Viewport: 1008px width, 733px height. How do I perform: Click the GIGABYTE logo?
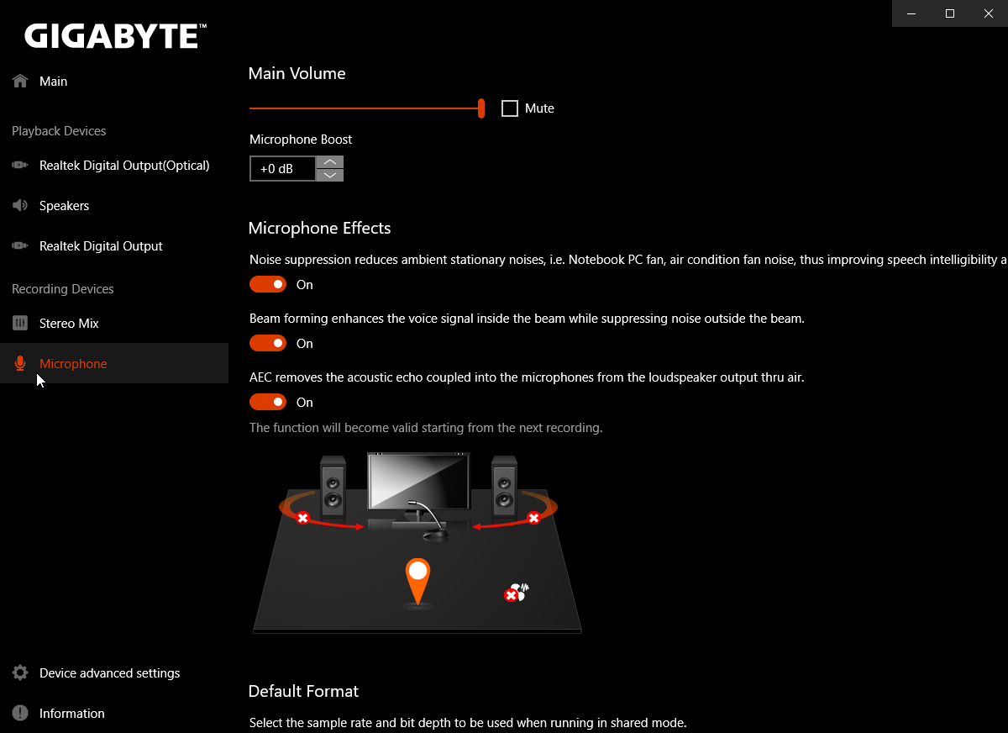click(x=115, y=36)
